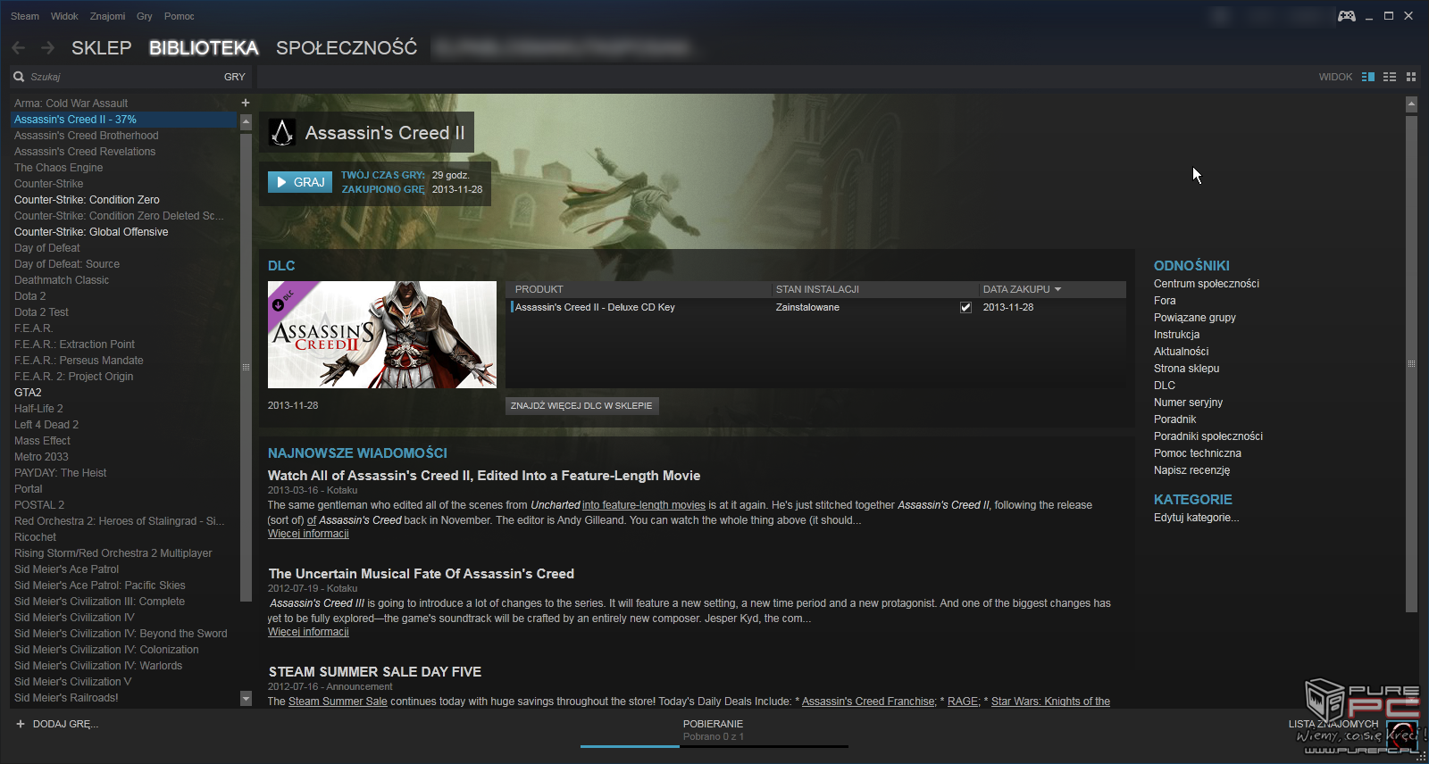Open the Znajomi menu
This screenshot has width=1429, height=764.
[108, 16]
